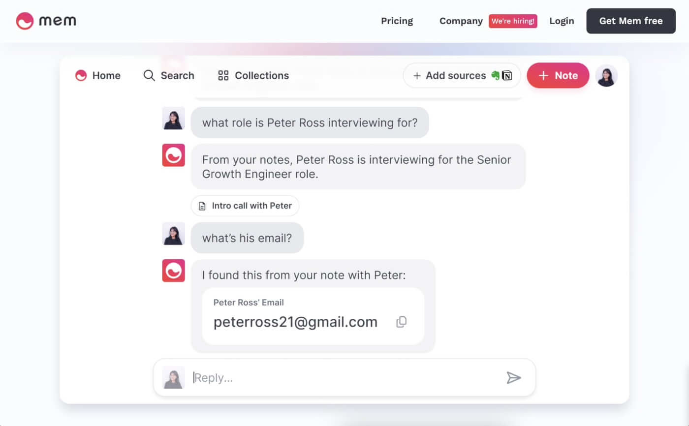Copy Peter Ross' email address
The width and height of the screenshot is (689, 426).
(402, 322)
